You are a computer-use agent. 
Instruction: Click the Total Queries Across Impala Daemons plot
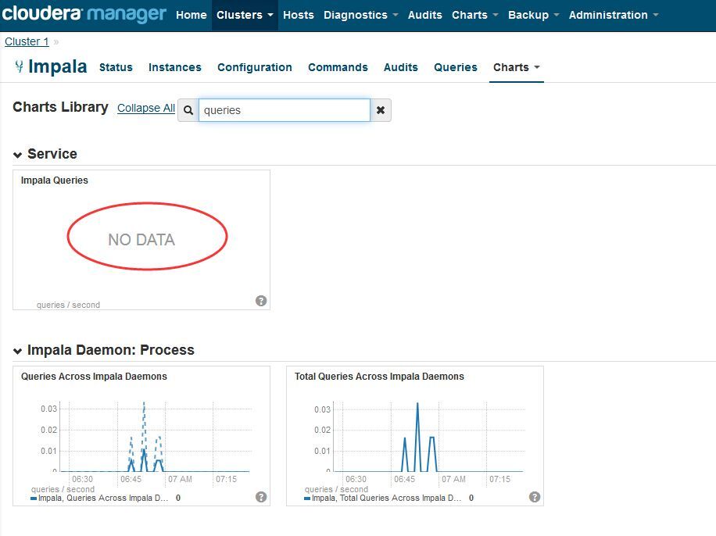coord(429,437)
